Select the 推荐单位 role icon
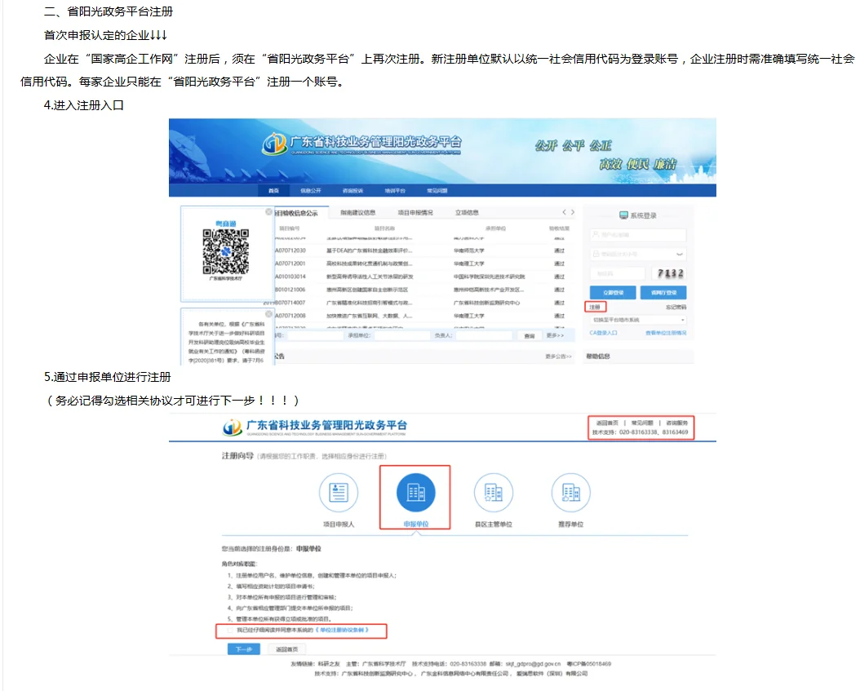The width and height of the screenshot is (860, 691). coord(571,490)
